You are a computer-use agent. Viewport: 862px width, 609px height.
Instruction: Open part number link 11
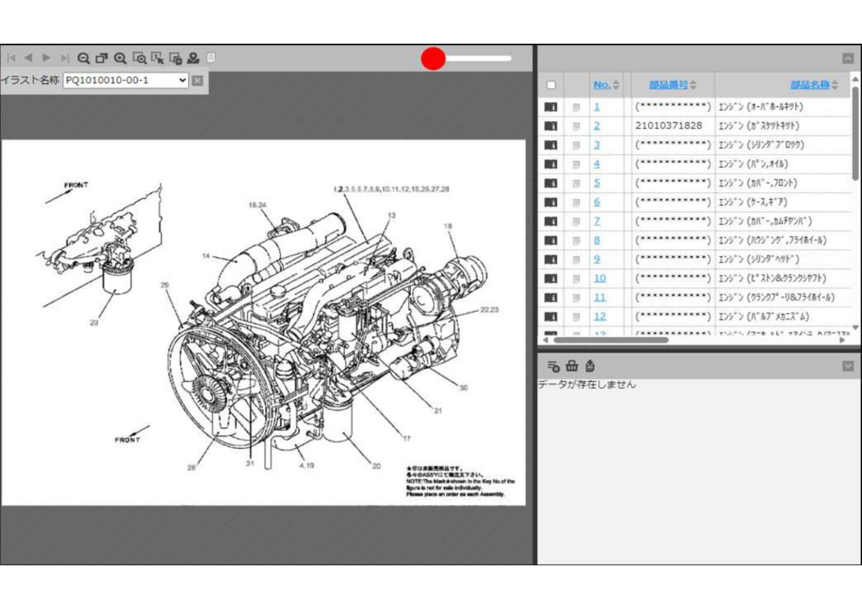point(599,297)
